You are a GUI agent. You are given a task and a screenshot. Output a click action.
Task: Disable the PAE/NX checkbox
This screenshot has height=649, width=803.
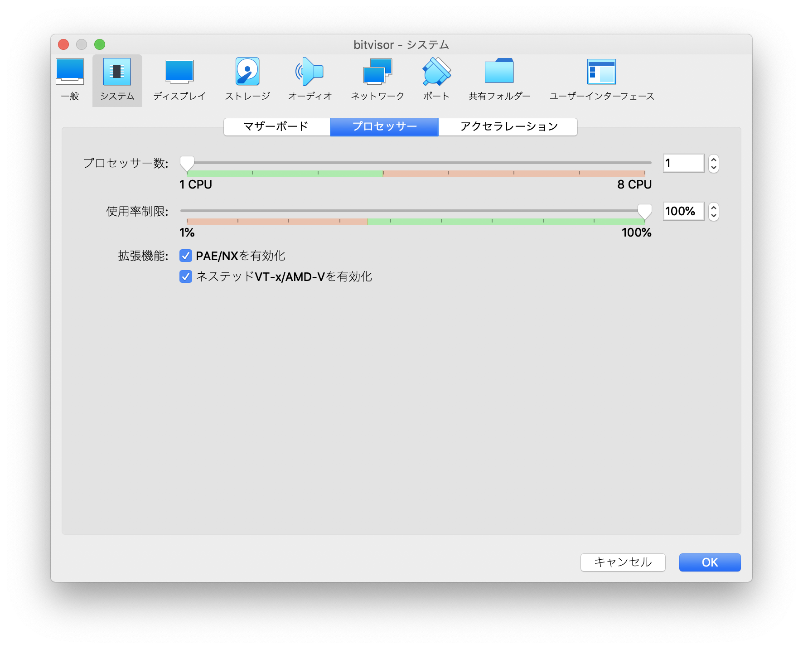(185, 256)
